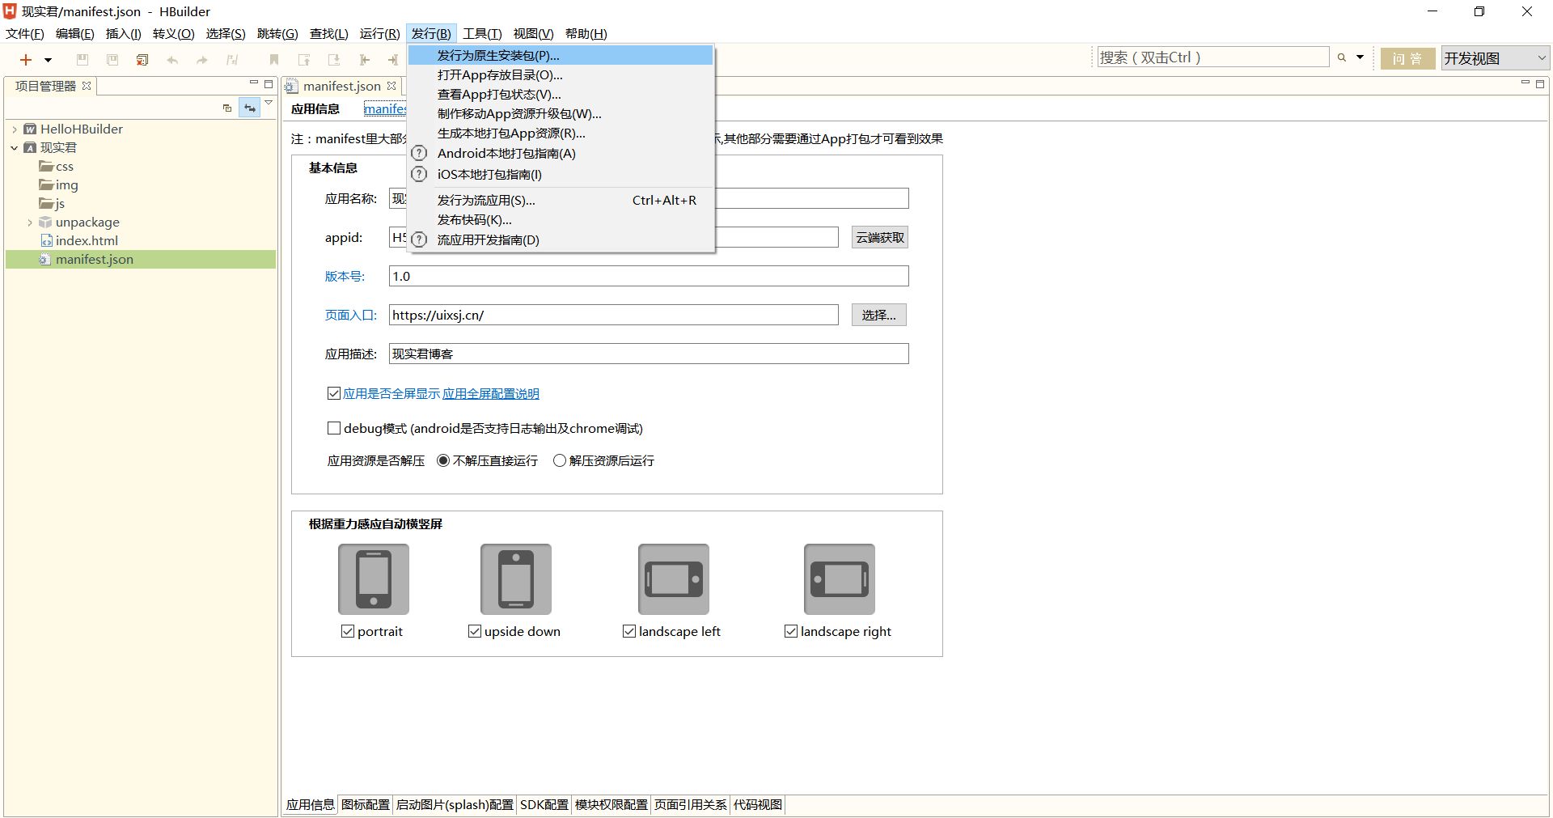Viewport: 1553px width, 818px height.
Task: Select the img folder
Action: point(59,185)
